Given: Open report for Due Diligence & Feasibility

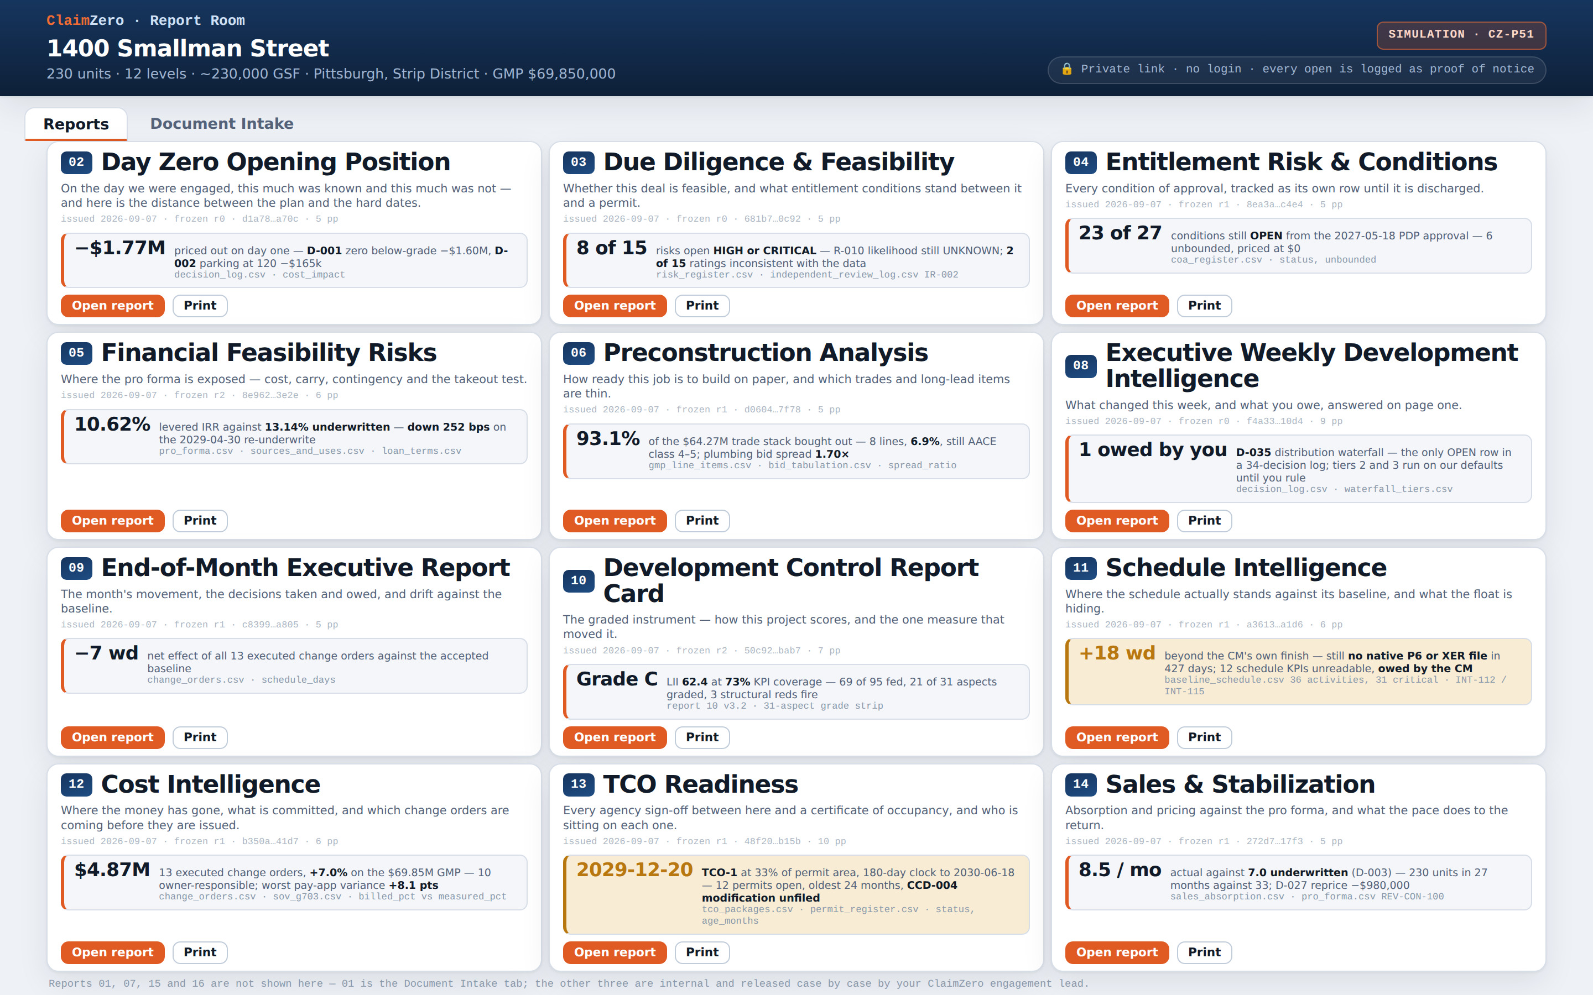Looking at the screenshot, I should (615, 305).
